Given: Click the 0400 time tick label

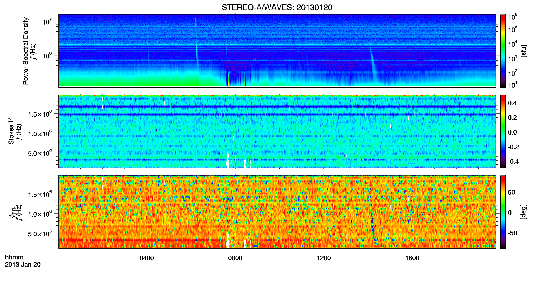Looking at the screenshot, I should click(147, 258).
